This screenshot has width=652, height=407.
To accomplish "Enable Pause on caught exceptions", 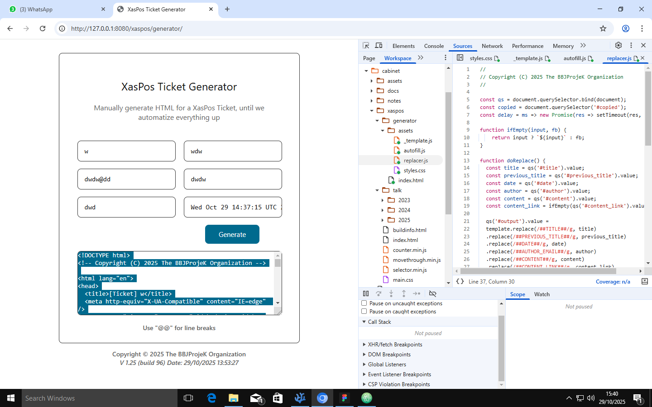I will 364,312.
